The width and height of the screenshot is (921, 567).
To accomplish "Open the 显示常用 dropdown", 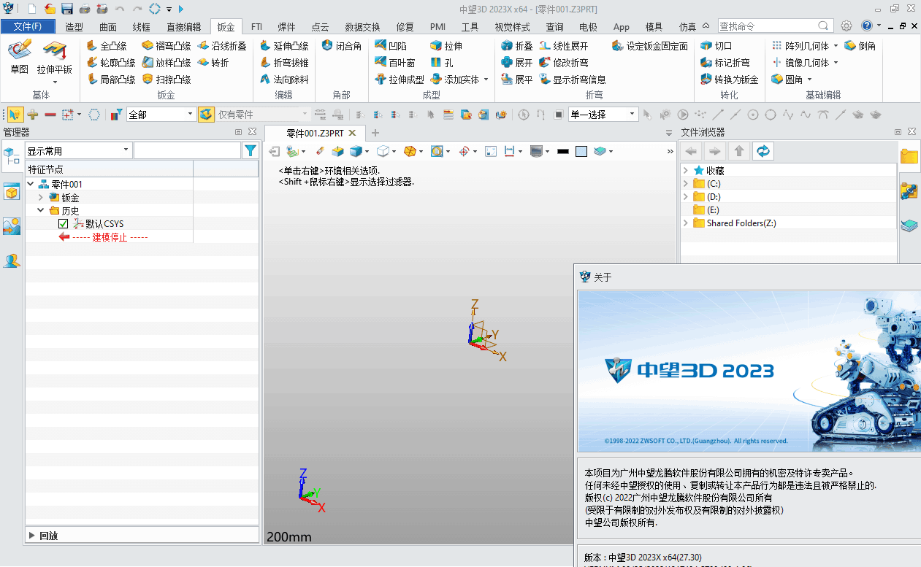I will 126,150.
